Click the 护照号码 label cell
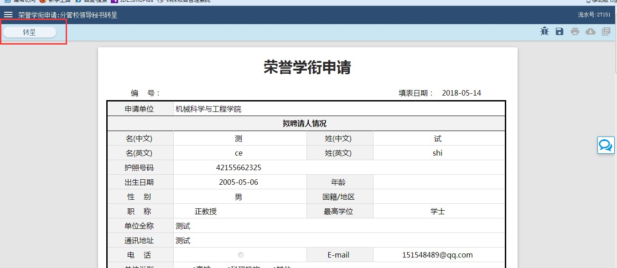 click(140, 167)
